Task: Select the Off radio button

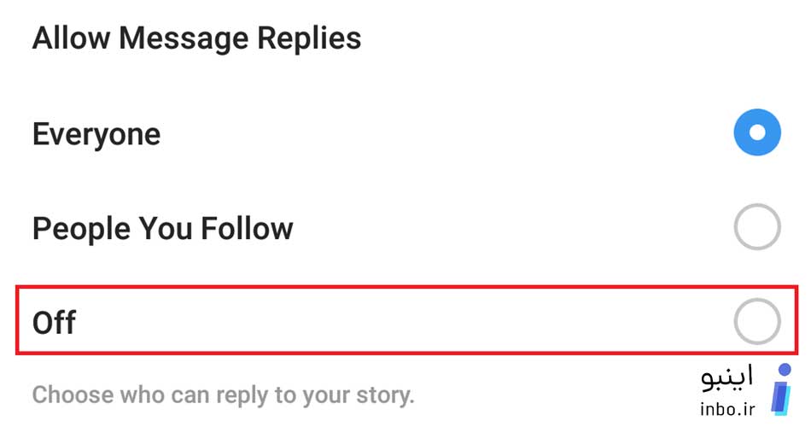Action: (x=757, y=321)
